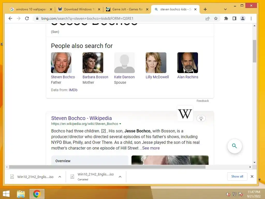265x199 pixels.
Task: Click the page scroll down arrow
Action: (x=255, y=162)
